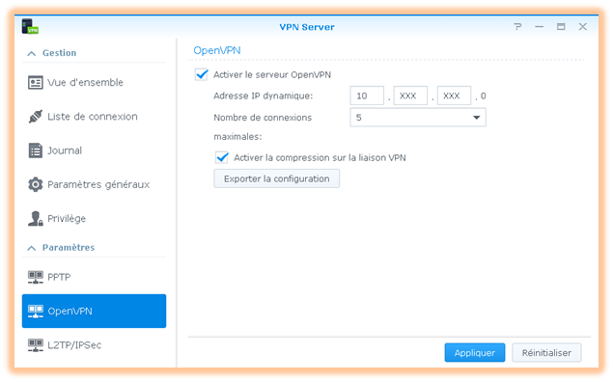This screenshot has height=382, width=613.
Task: Open the Journal log icon
Action: pos(35,150)
